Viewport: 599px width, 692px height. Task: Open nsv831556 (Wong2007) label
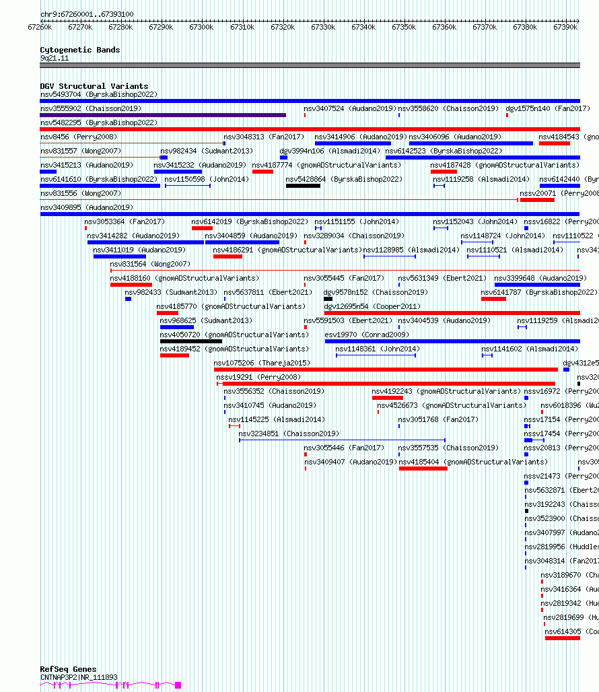[x=80, y=193]
